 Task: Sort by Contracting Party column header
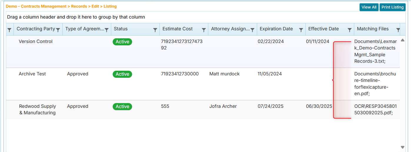click(x=36, y=29)
